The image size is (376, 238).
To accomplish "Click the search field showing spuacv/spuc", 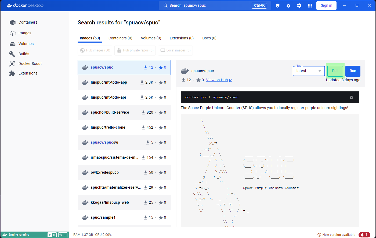I will coord(215,6).
